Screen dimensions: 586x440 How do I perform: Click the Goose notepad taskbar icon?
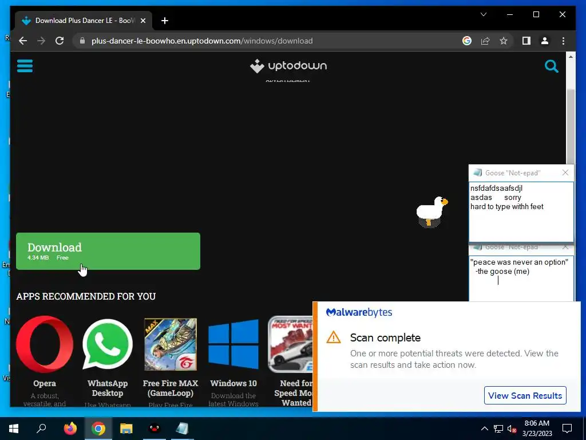[183, 429]
